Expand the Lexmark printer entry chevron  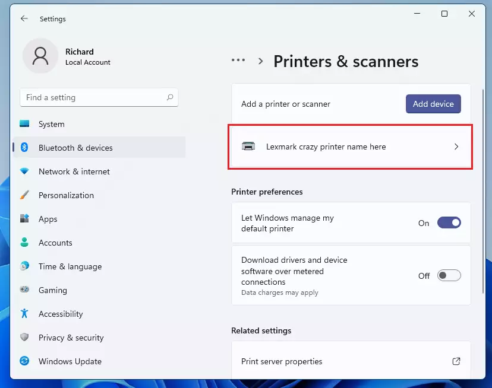click(x=456, y=147)
